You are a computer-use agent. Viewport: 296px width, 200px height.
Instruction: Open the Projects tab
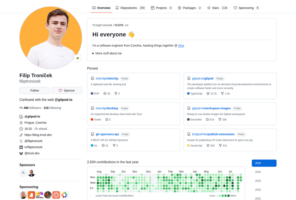[x=162, y=8]
